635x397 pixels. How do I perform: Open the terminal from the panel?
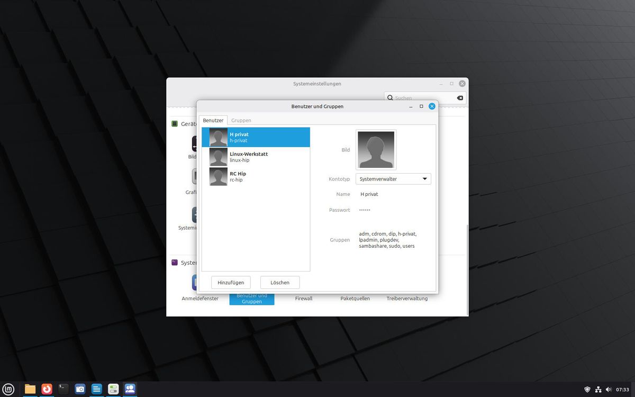[x=63, y=389]
